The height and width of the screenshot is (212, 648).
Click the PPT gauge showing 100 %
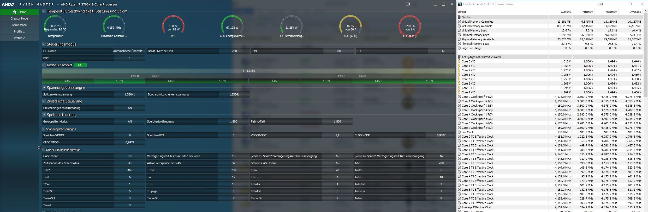[173, 26]
